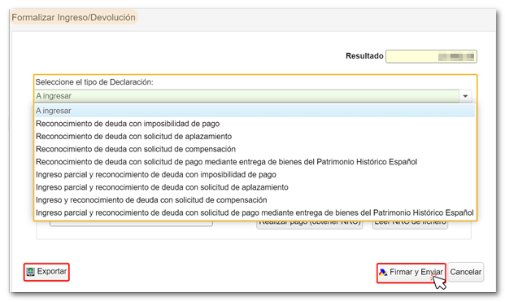Click the 'Formalizar Ingreso/Devolución' title
505x302 pixels.
point(74,17)
